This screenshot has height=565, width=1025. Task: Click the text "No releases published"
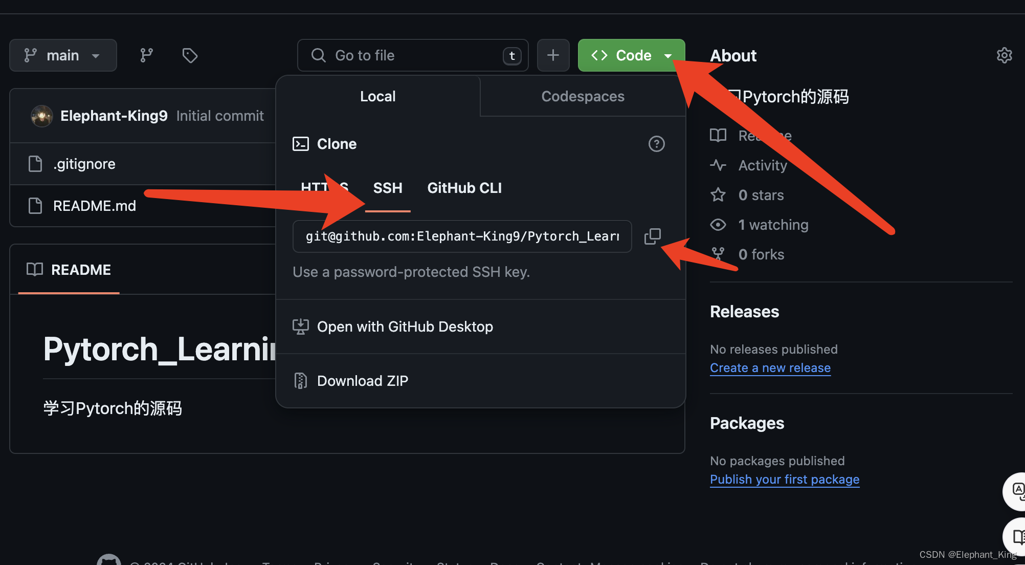(774, 350)
